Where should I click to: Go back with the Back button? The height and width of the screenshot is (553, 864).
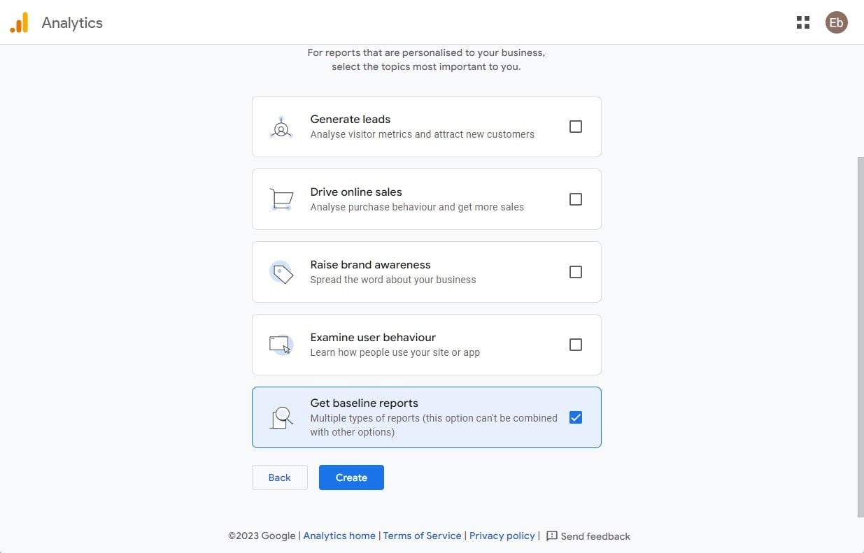pos(279,477)
